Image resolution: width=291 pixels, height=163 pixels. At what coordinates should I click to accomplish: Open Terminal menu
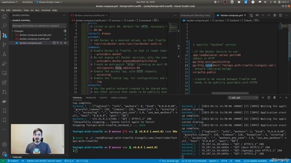(x=45, y=10)
